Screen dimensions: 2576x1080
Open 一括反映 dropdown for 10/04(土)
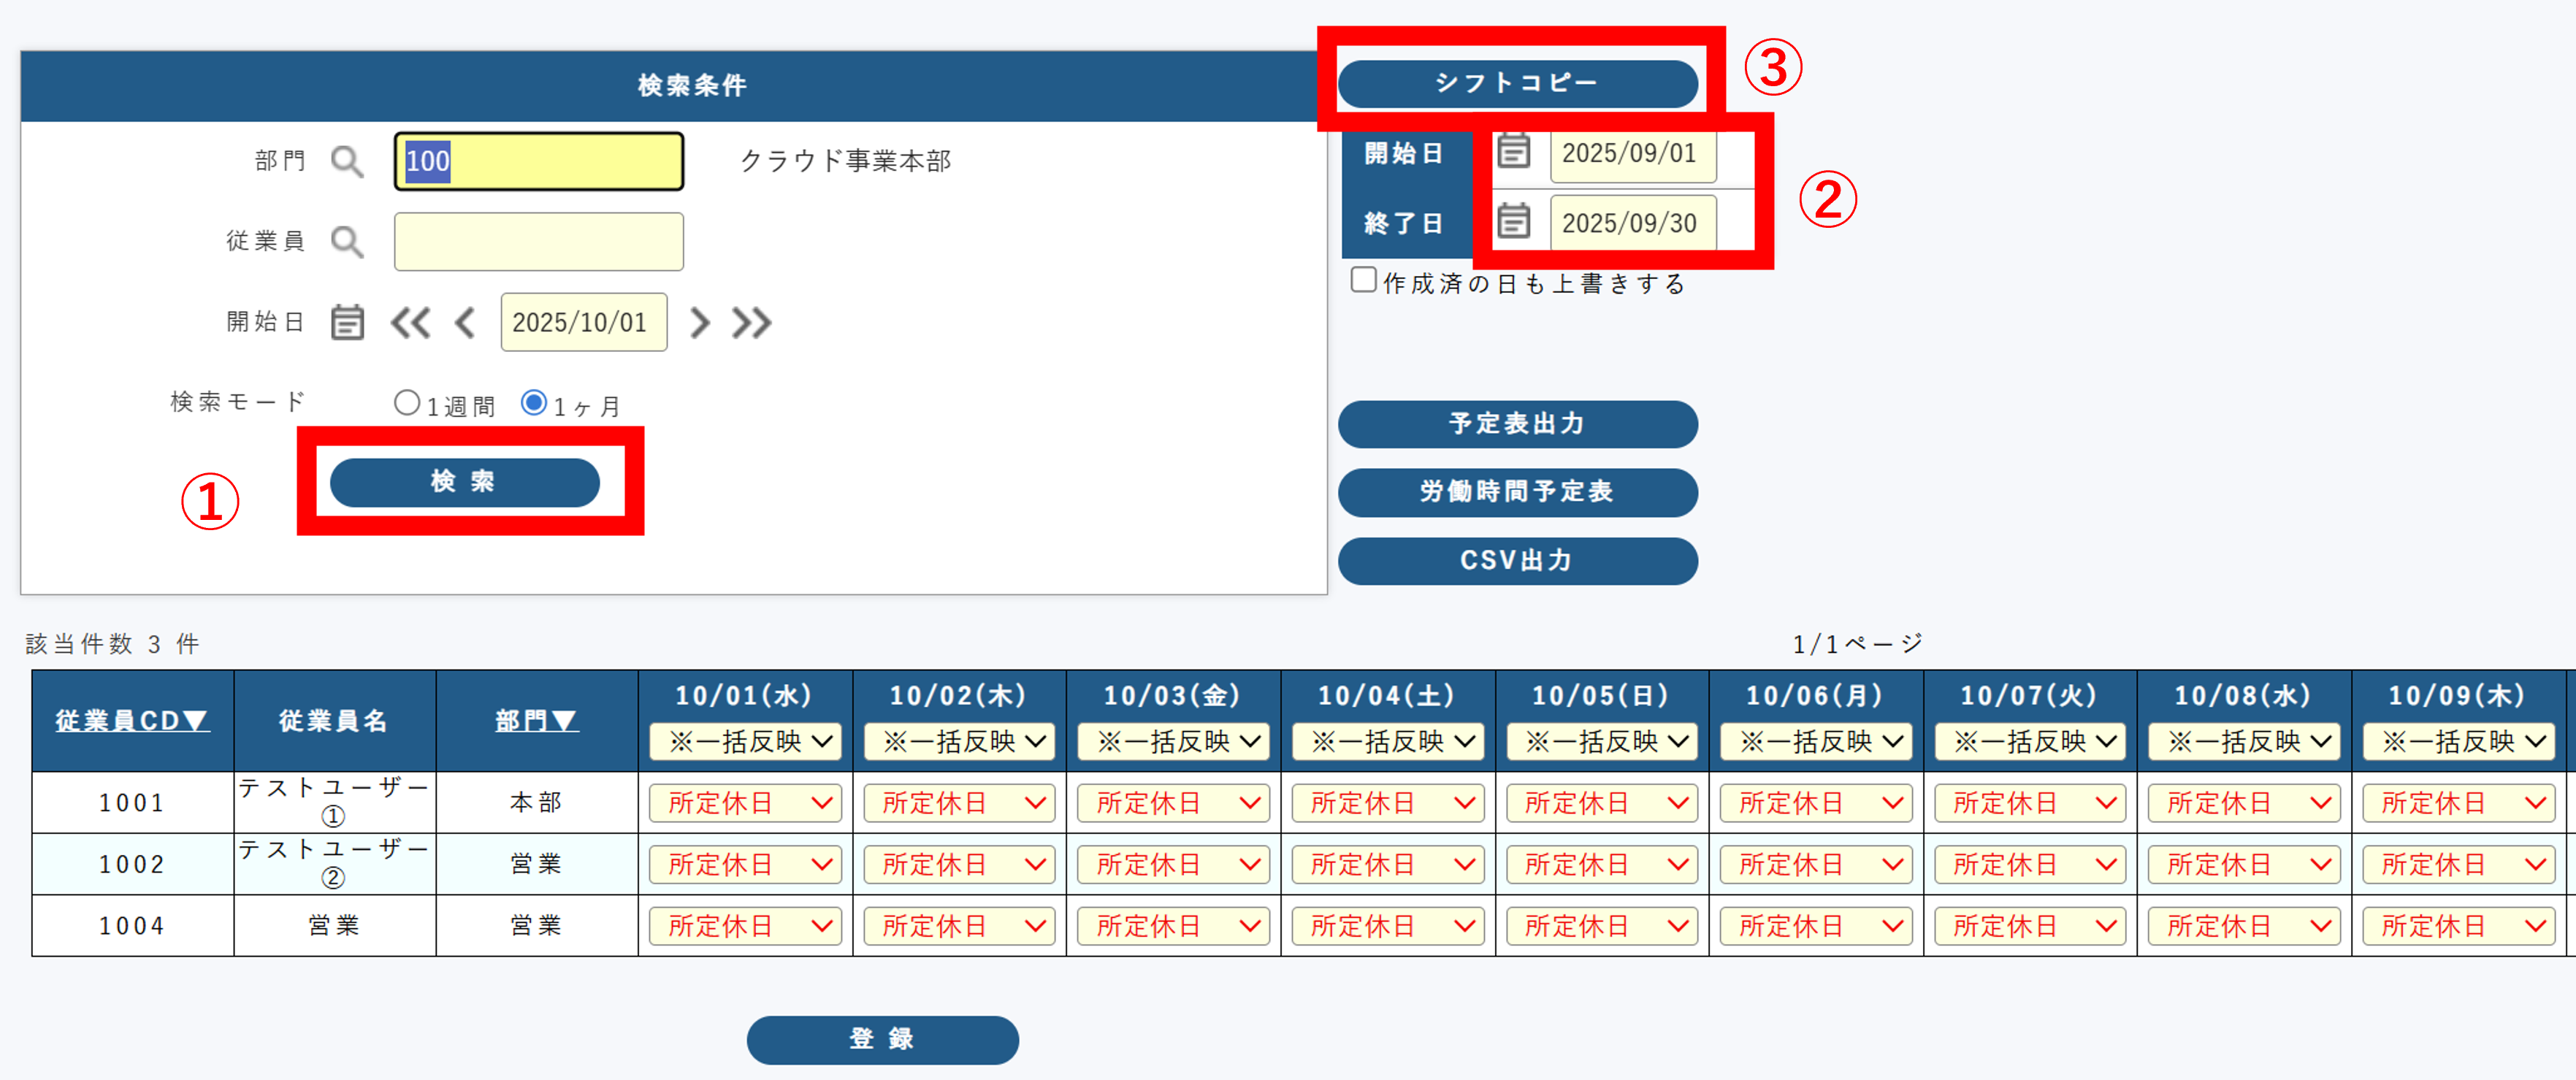point(1388,742)
